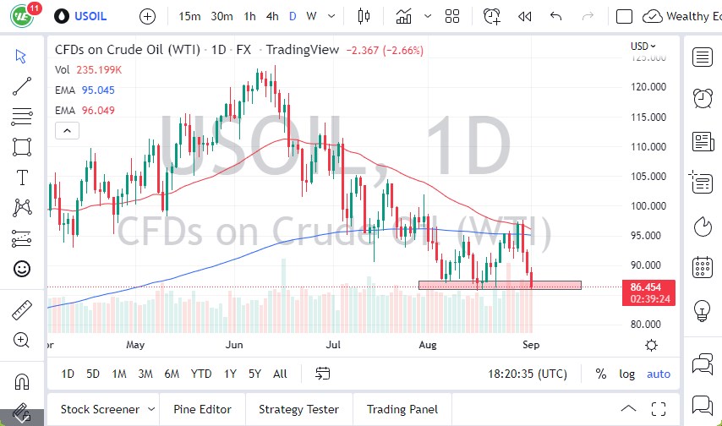Toggle the log scale
This screenshot has height=426, width=722.
click(x=626, y=374)
